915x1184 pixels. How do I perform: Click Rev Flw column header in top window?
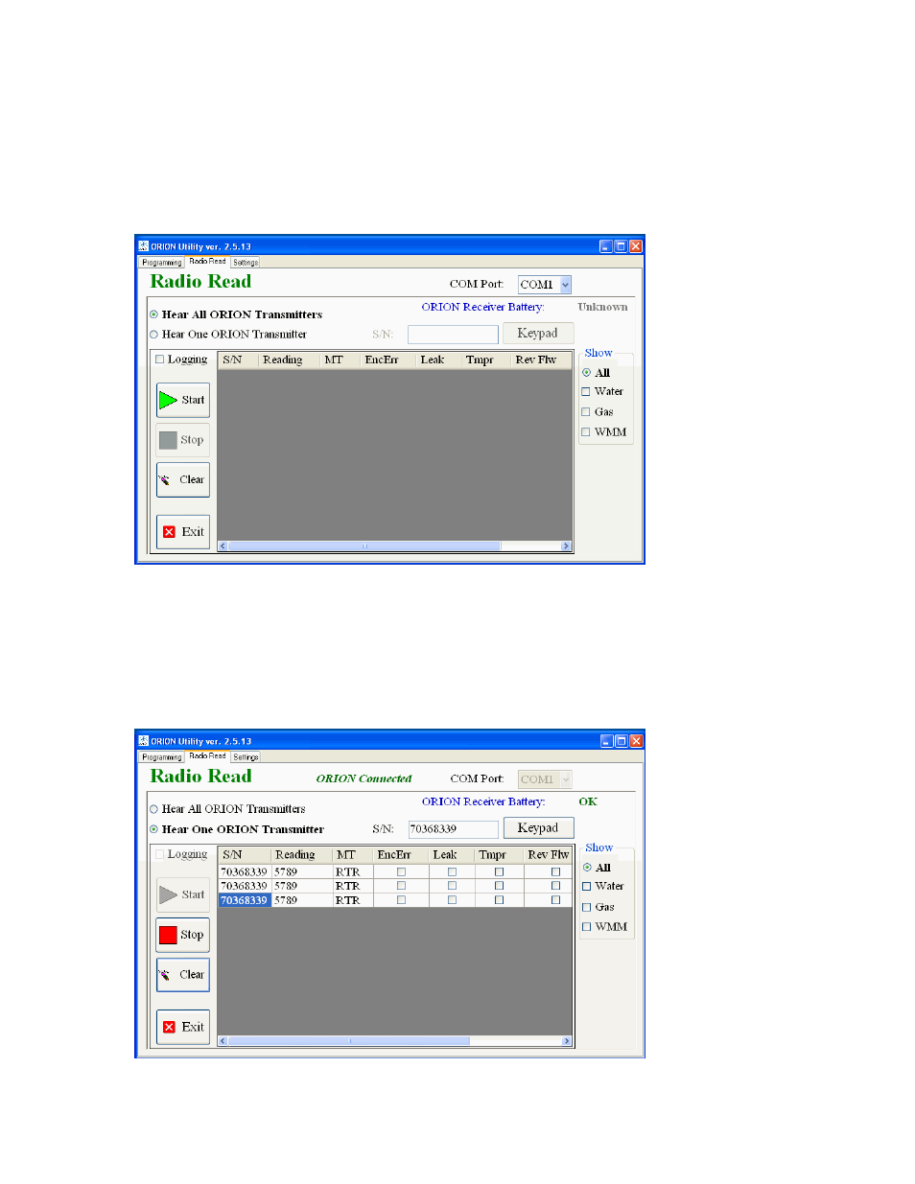tap(541, 360)
